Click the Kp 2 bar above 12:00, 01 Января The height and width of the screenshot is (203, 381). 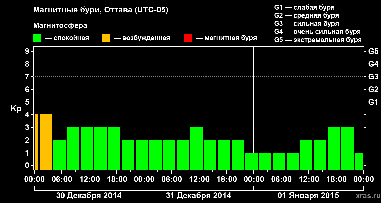tap(306, 155)
